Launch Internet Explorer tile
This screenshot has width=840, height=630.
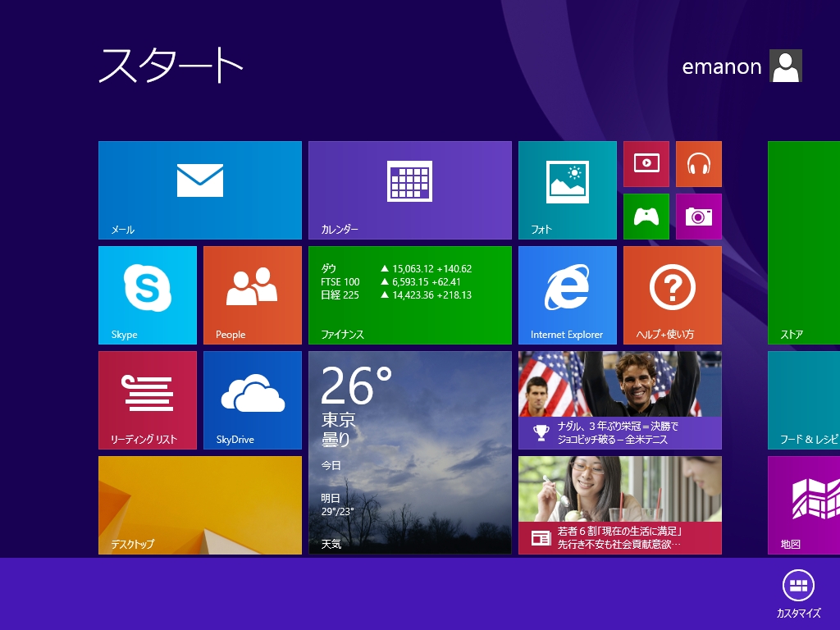coord(568,295)
